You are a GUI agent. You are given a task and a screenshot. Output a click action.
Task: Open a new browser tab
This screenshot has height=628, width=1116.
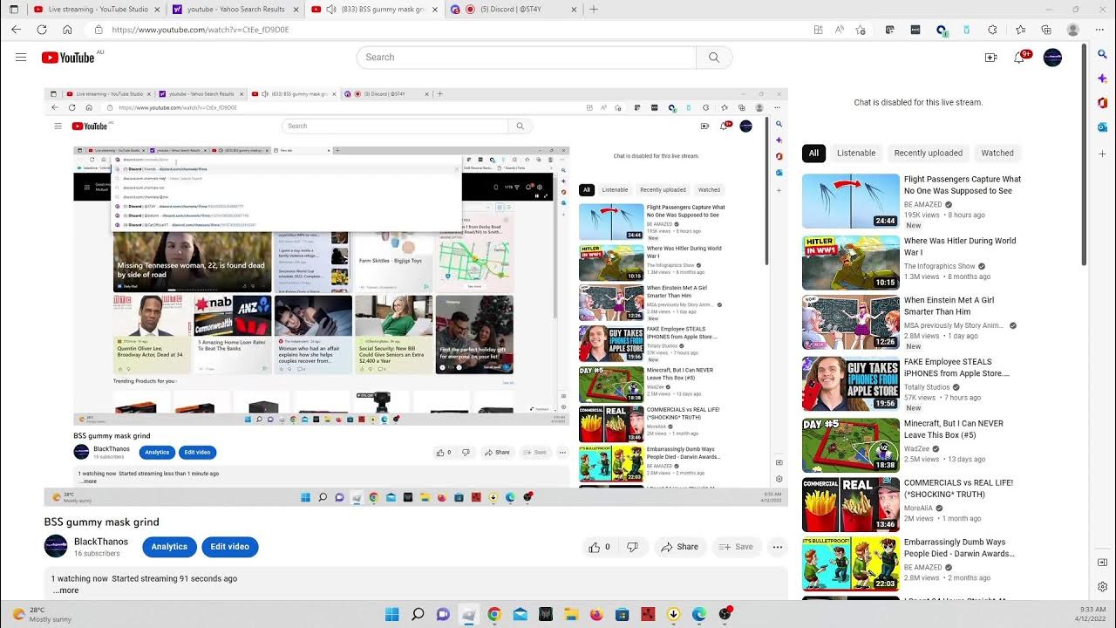click(x=594, y=9)
